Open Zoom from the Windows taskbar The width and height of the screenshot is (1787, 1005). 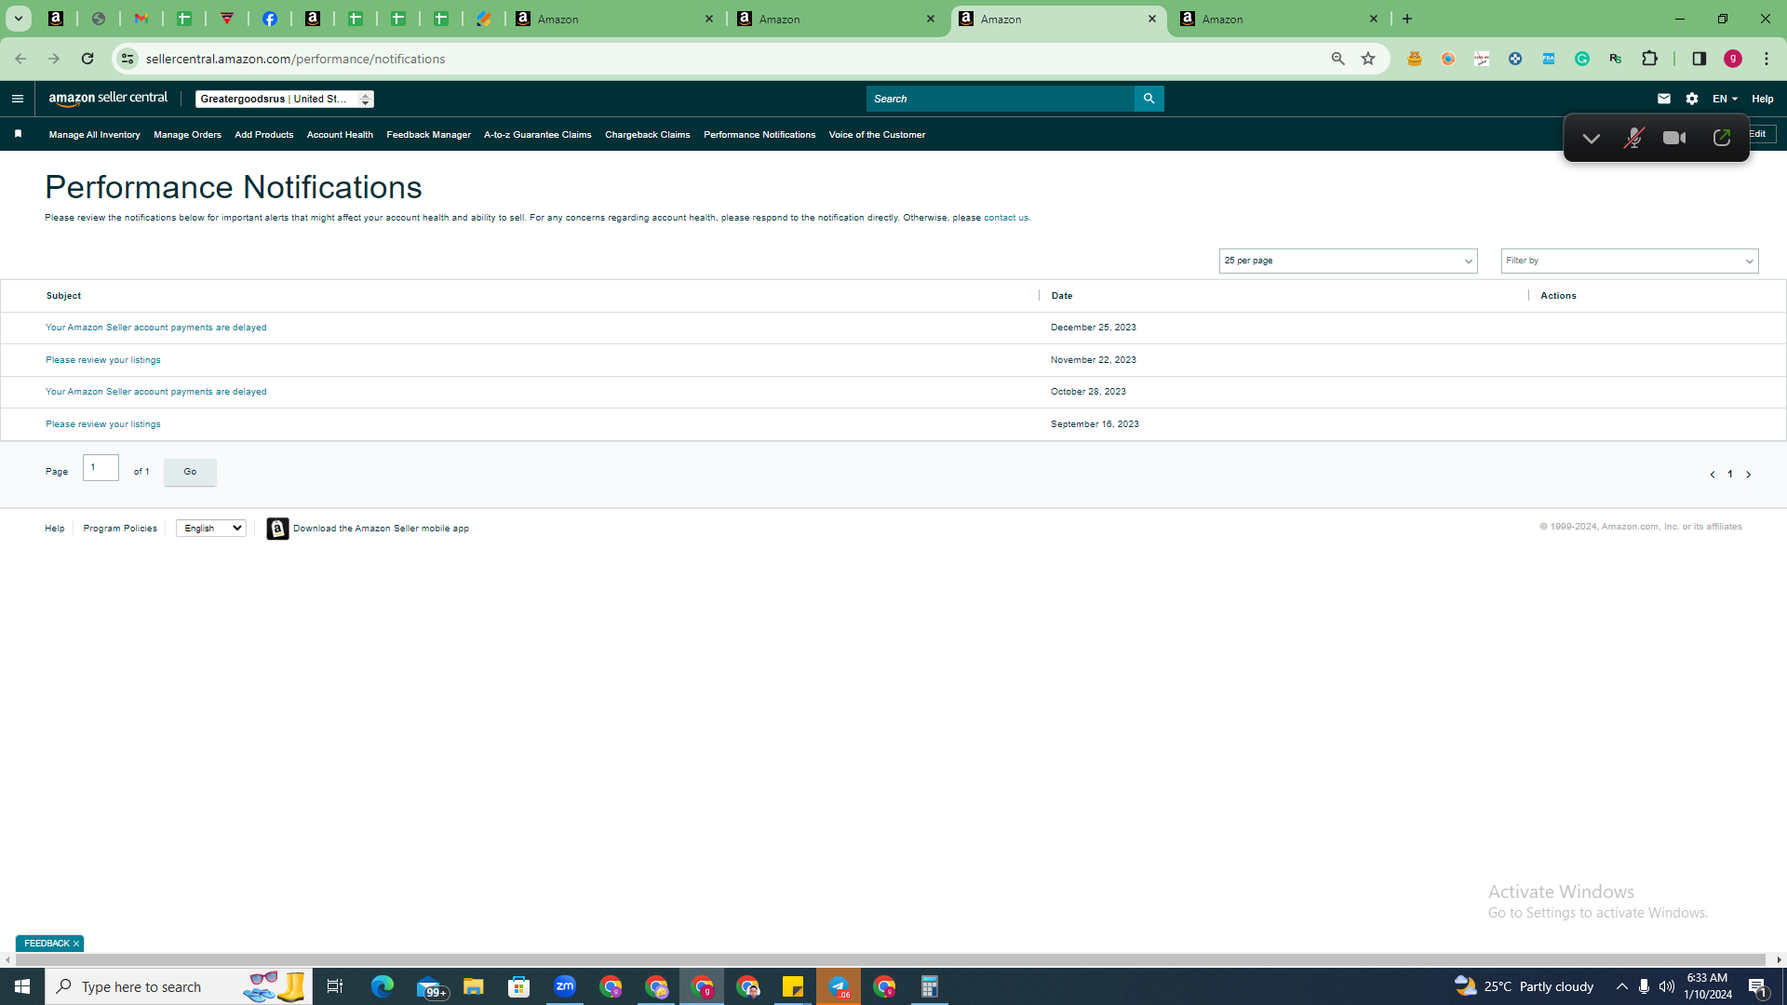[x=564, y=986]
